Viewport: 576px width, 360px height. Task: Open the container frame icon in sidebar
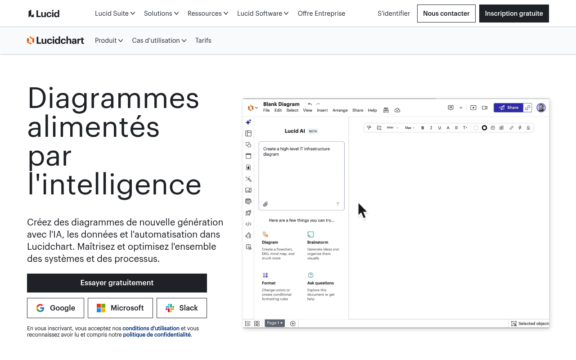click(248, 156)
